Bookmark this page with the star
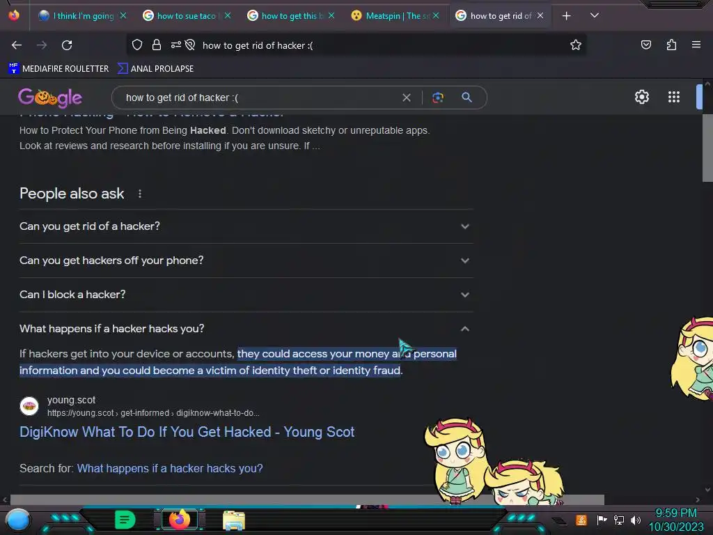Image resolution: width=713 pixels, height=535 pixels. 576,45
